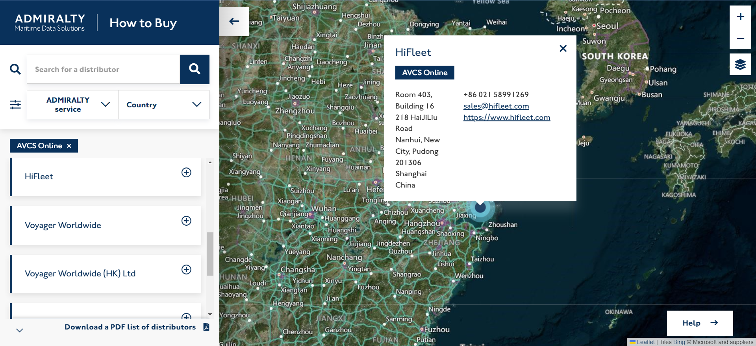
Task: Select the HiFleet distributor name
Action: pyautogui.click(x=39, y=177)
